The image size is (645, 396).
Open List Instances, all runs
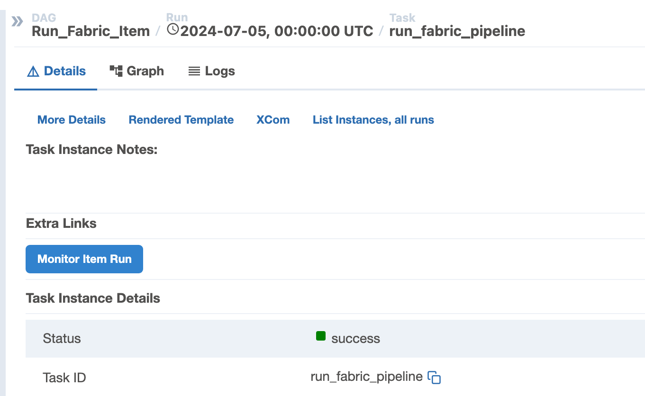click(373, 120)
